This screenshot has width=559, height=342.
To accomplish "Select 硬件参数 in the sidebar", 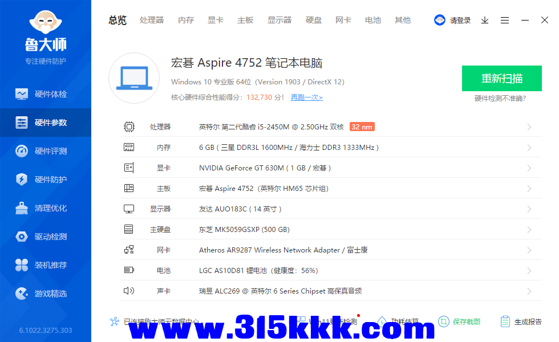I will point(46,123).
